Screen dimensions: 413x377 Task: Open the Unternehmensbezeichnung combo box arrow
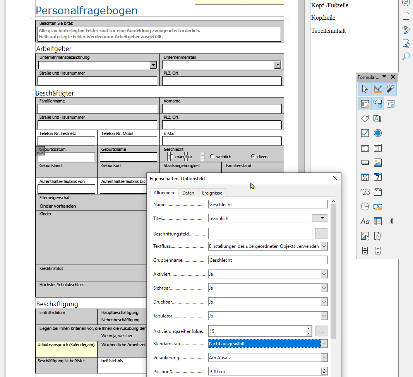click(153, 65)
